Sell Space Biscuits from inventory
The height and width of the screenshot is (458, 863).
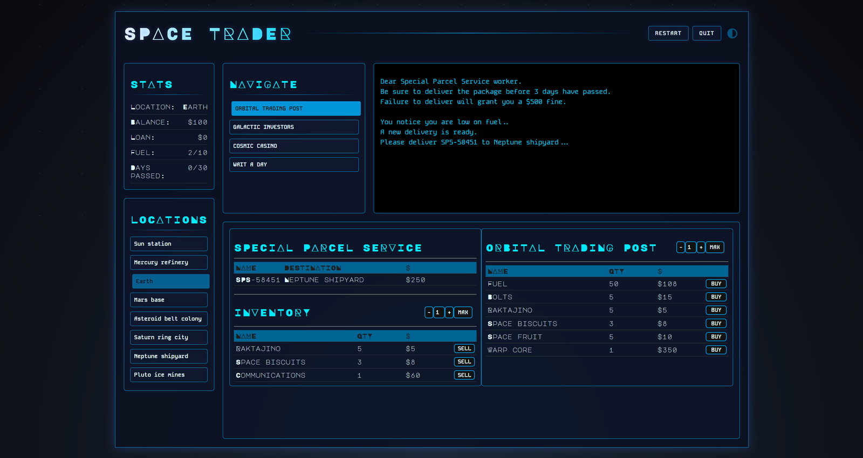tap(464, 362)
